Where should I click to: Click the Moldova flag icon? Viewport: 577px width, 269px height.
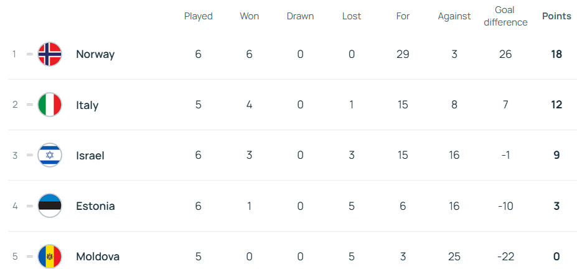coord(50,256)
